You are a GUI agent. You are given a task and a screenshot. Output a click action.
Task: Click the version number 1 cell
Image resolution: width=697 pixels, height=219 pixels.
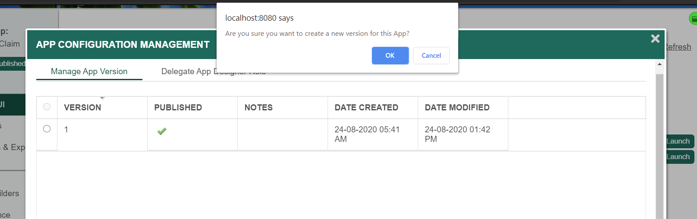[x=66, y=129]
